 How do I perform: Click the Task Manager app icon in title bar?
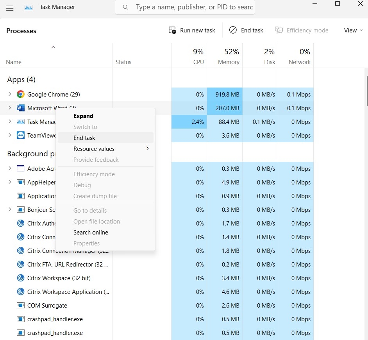coord(29,7)
